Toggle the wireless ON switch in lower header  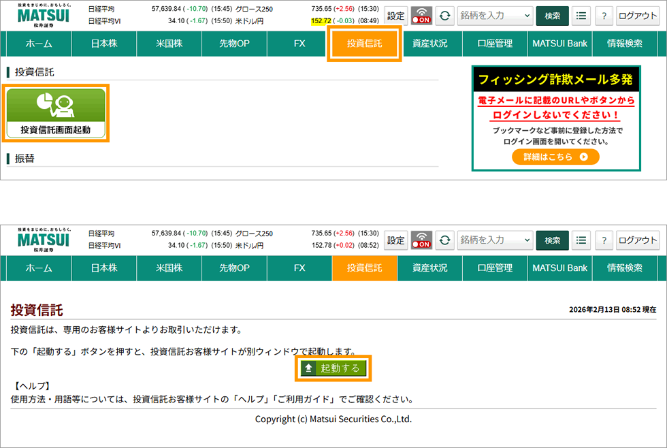[422, 240]
